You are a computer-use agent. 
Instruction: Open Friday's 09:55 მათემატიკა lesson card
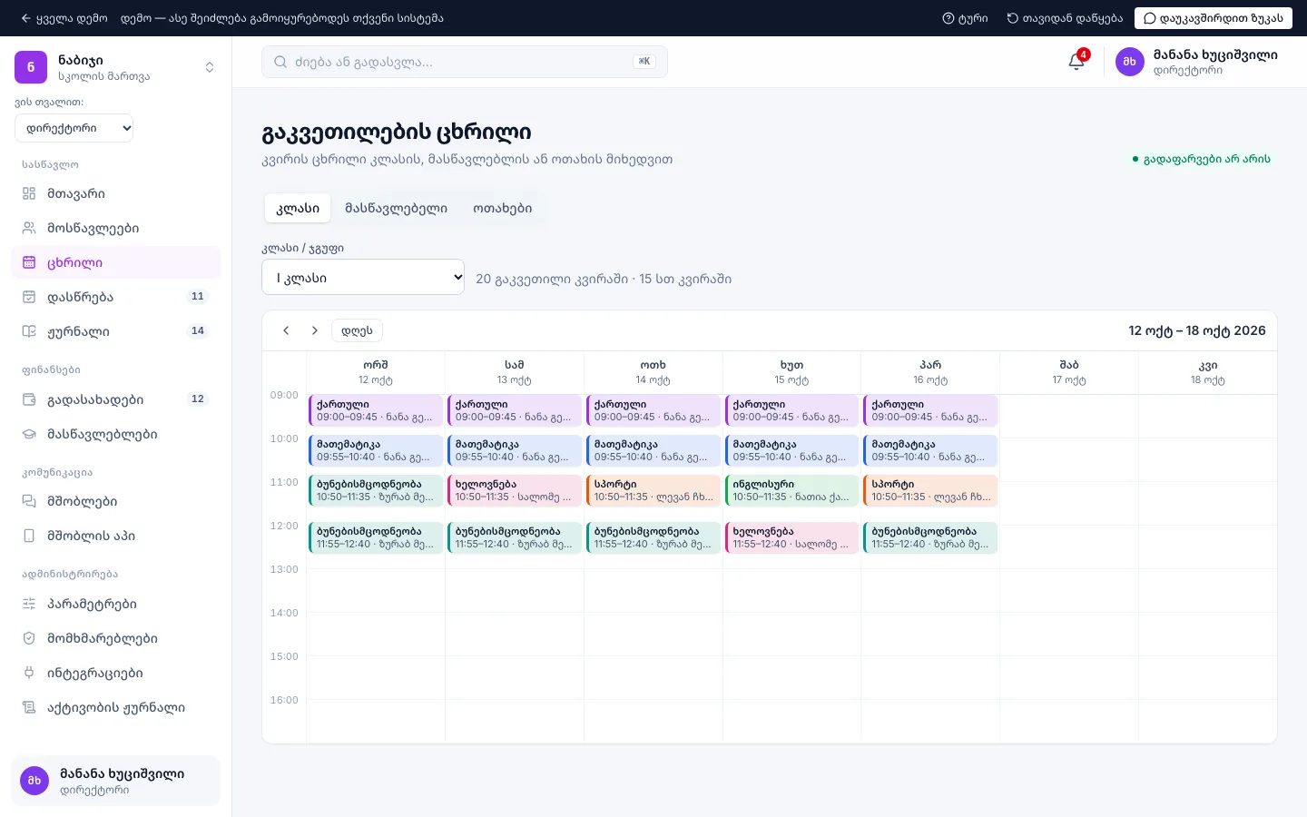931,450
